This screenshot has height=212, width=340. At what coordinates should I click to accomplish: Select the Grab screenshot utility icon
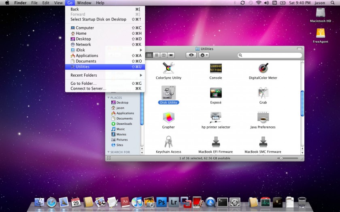263,93
